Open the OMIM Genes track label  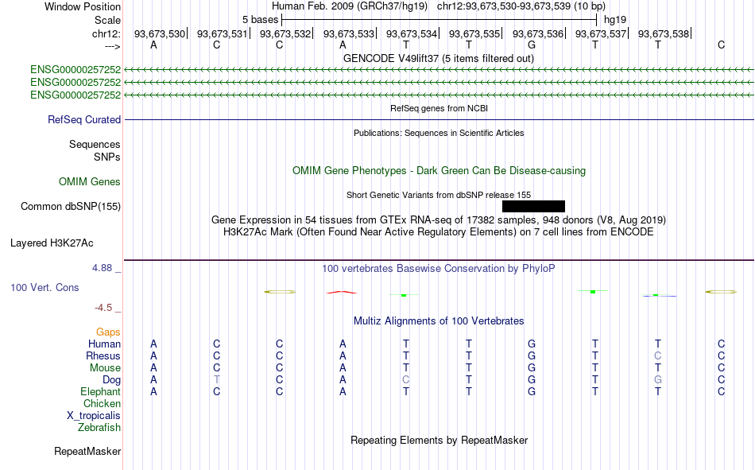[90, 182]
